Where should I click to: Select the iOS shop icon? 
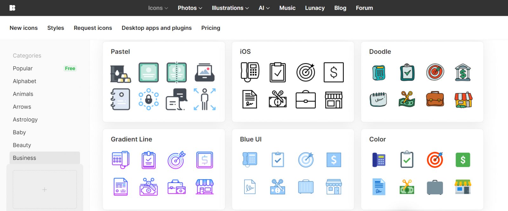(x=334, y=100)
